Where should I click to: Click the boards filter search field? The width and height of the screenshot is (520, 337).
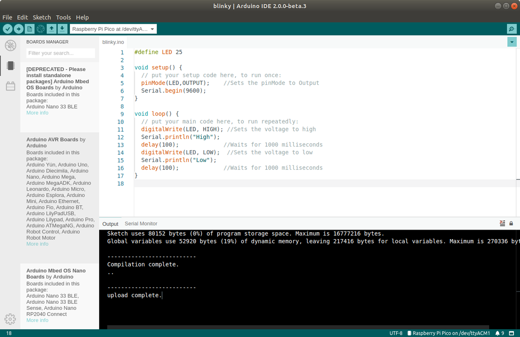coord(60,53)
